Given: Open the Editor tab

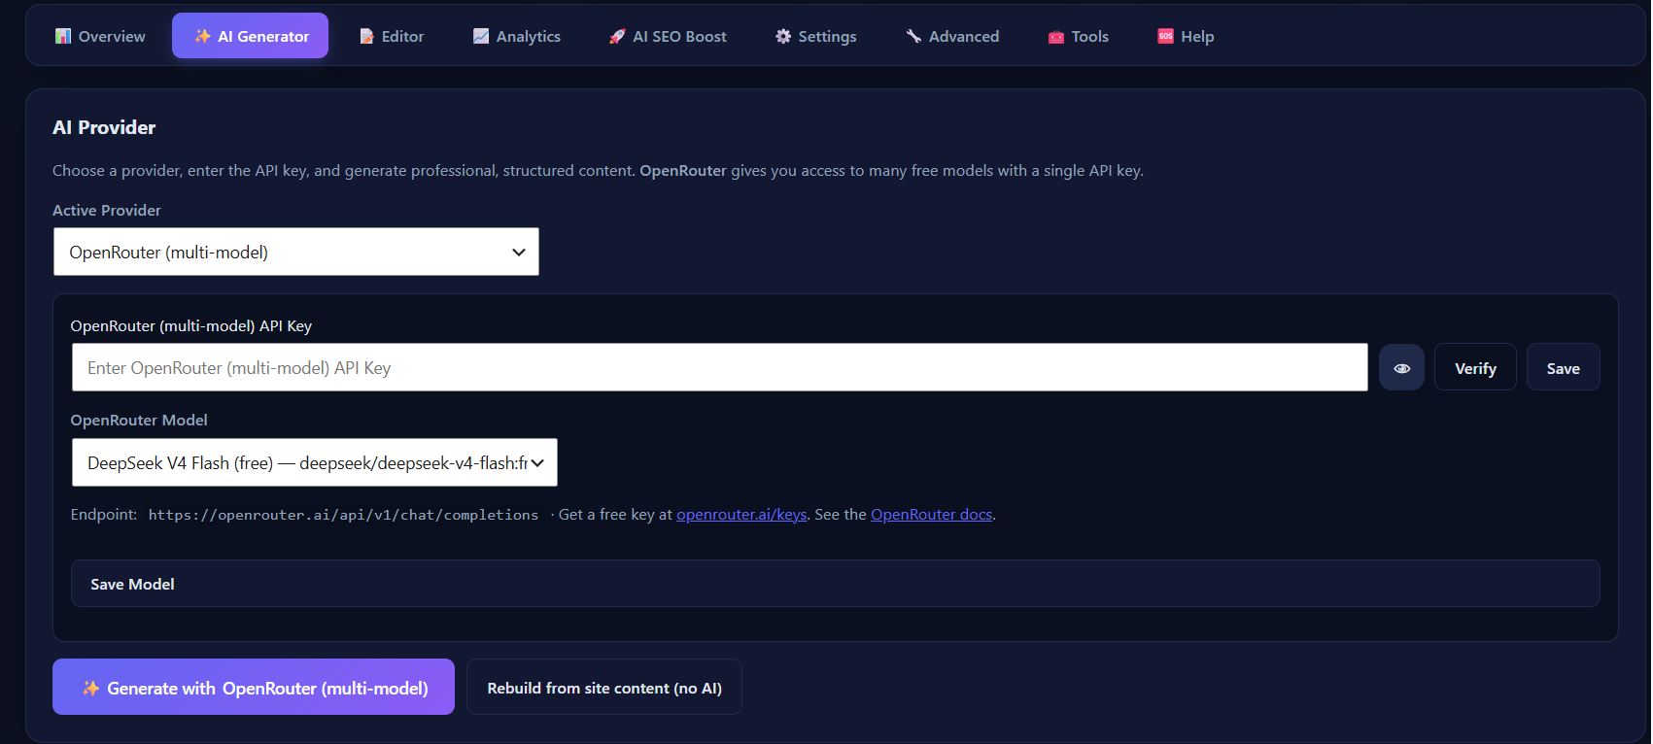Looking at the screenshot, I should (x=392, y=36).
